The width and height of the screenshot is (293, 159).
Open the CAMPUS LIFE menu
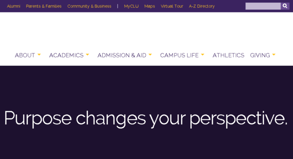179,55
